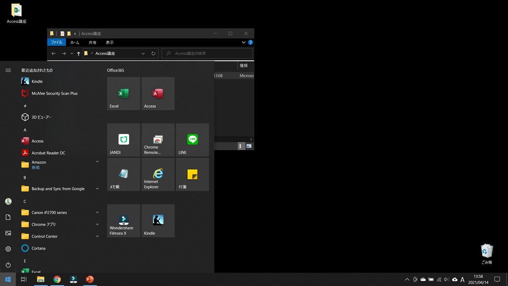Launch Cortana from the app list

coord(38,248)
